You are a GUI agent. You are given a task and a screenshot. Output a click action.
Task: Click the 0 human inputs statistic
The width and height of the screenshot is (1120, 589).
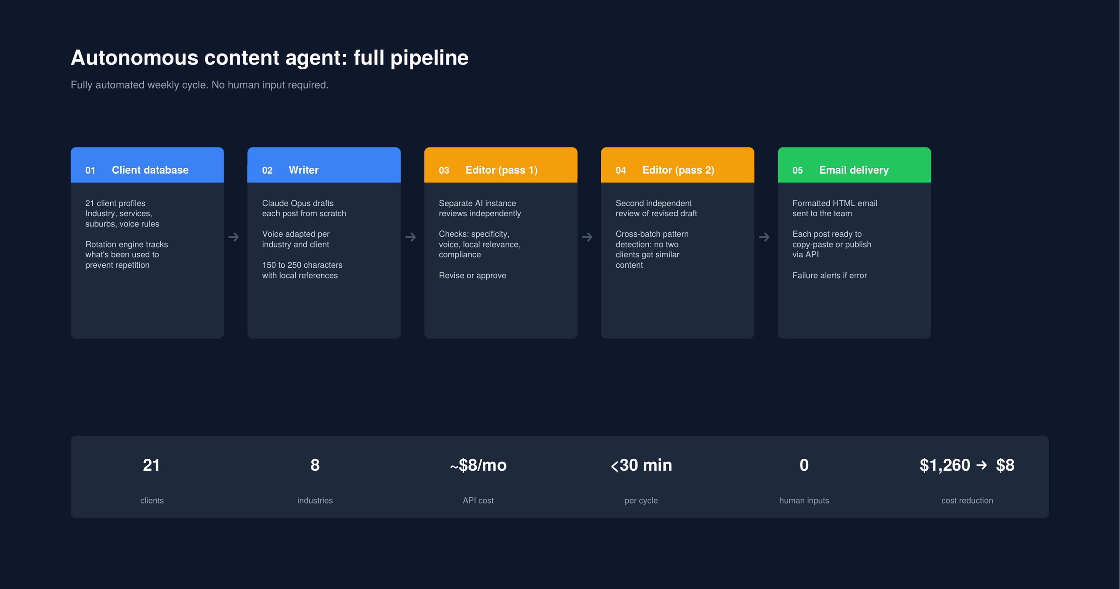(804, 480)
